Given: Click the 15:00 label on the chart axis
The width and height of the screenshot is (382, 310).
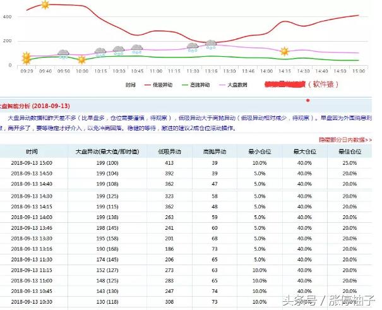Looking at the screenshot, I should click(359, 71).
